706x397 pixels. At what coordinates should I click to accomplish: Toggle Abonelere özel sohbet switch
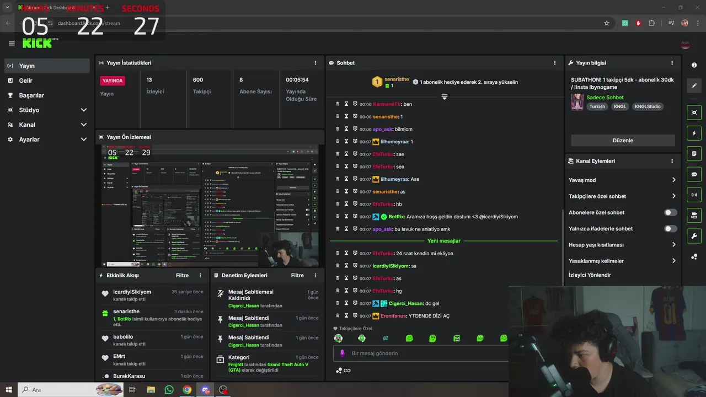[670, 212]
